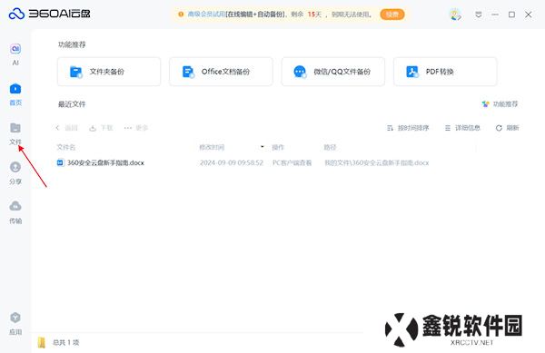
Task: Minimize the 360AI云盘 window
Action: point(495,15)
